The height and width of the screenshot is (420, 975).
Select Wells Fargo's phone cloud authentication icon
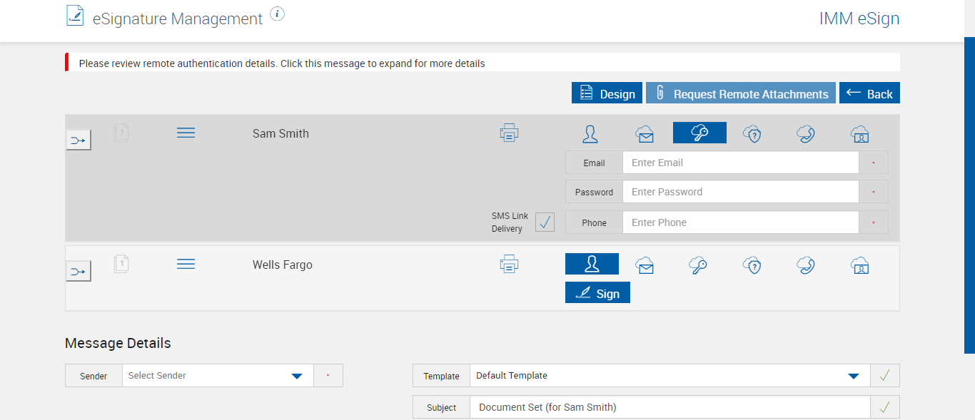pos(806,265)
